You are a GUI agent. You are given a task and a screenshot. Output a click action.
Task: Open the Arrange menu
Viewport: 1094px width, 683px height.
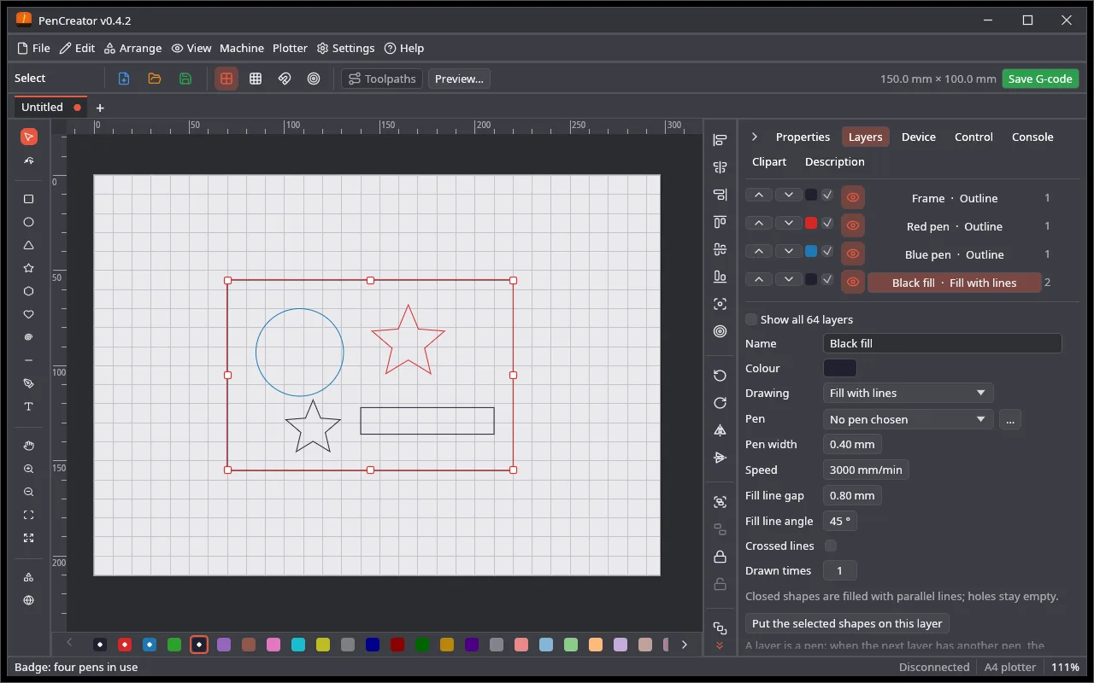pyautogui.click(x=132, y=49)
